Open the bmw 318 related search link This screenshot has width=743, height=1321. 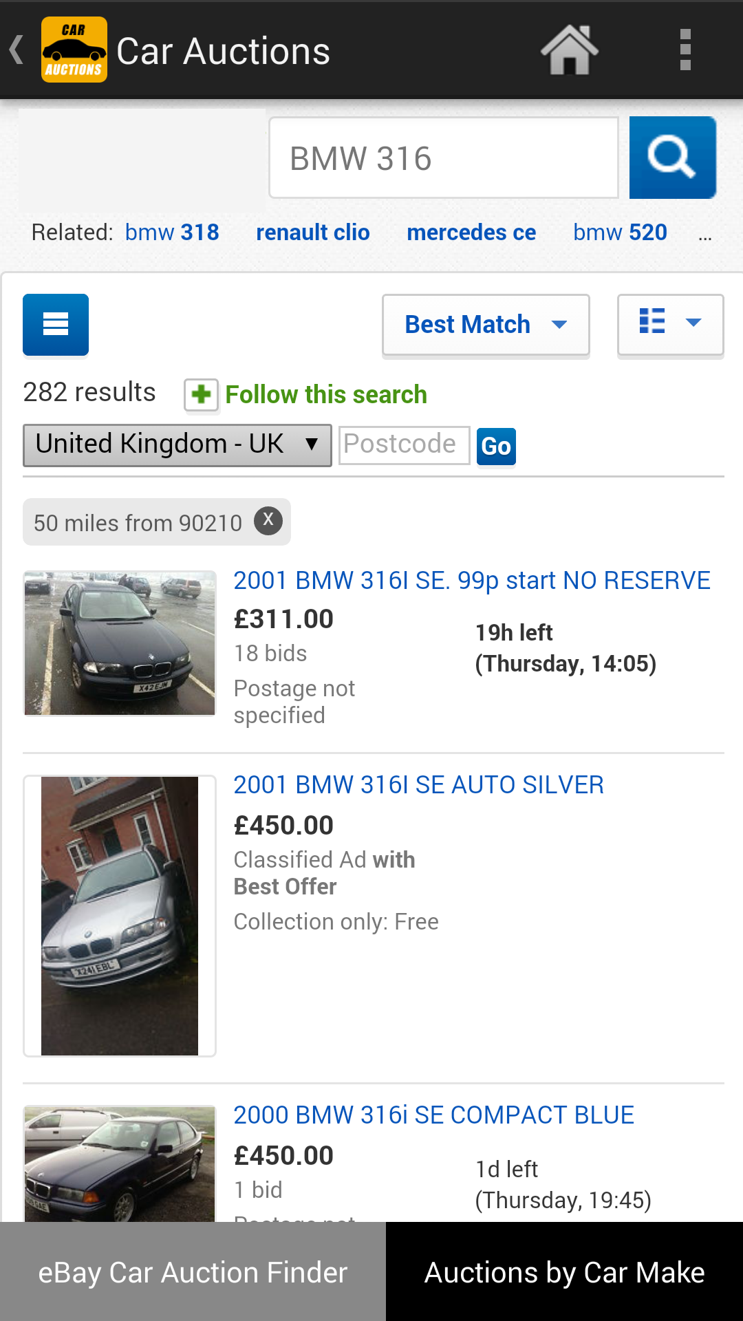tap(171, 232)
